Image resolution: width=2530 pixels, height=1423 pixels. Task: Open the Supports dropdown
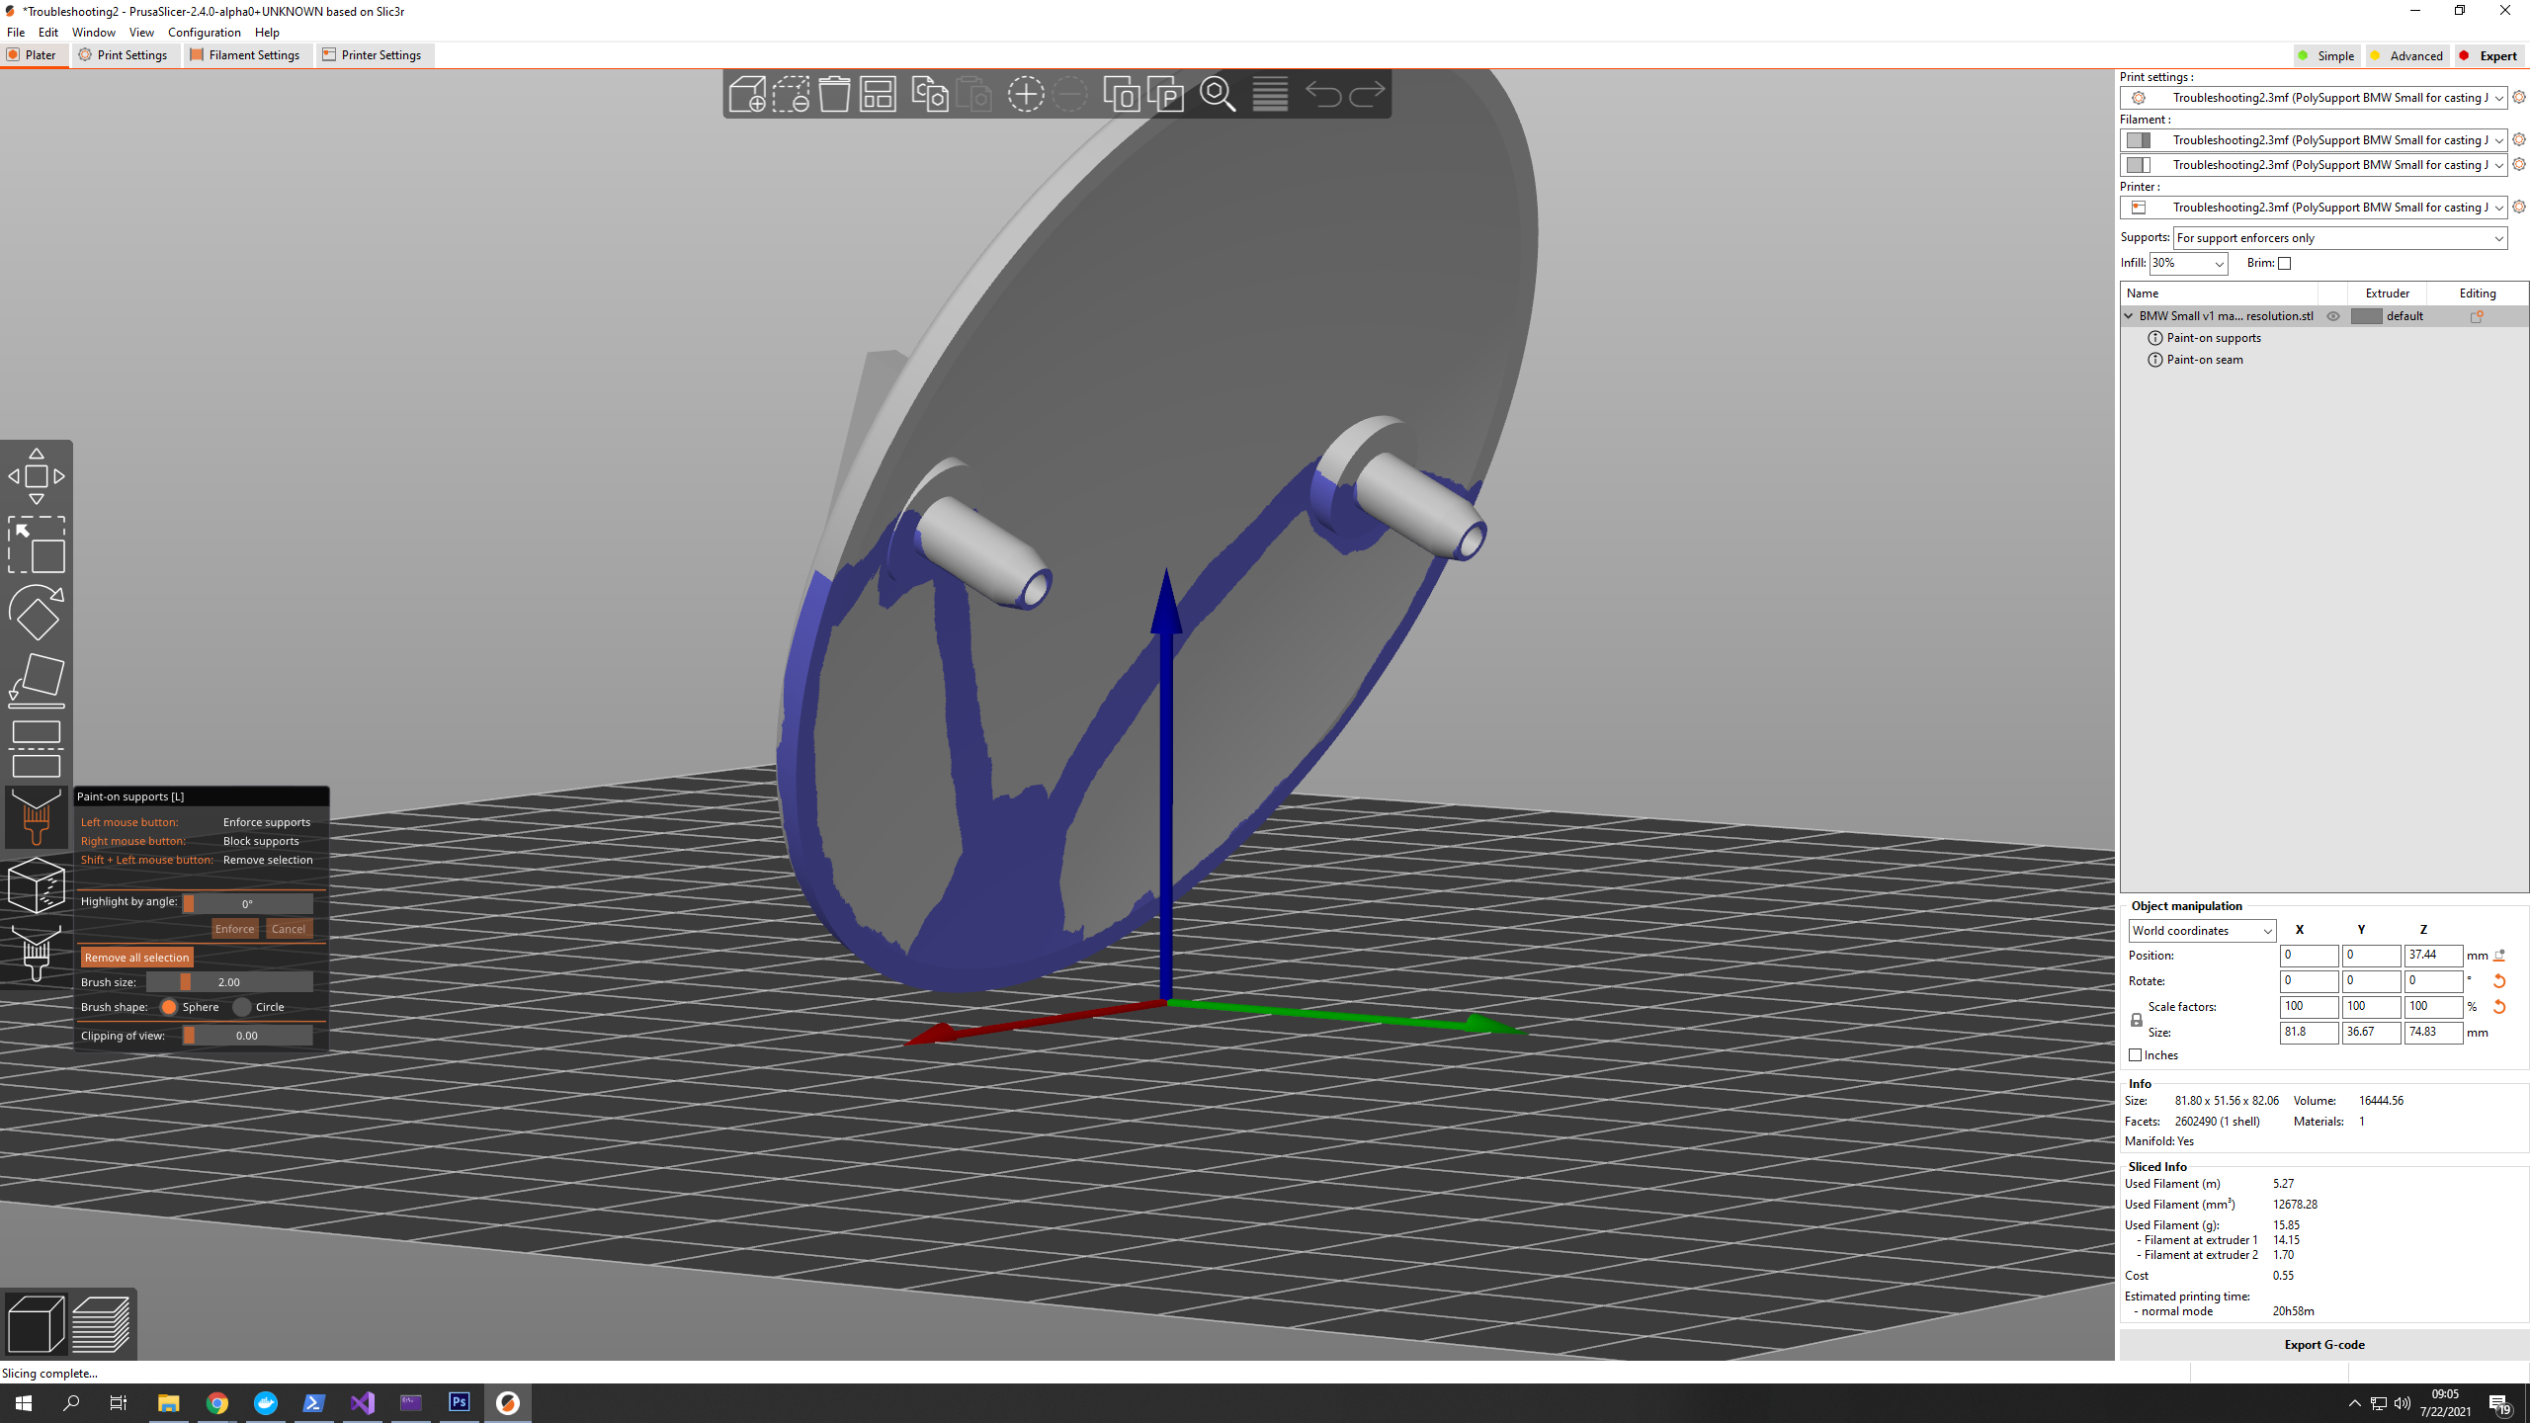tap(2340, 237)
